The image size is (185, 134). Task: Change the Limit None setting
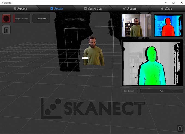pyautogui.click(x=41, y=19)
